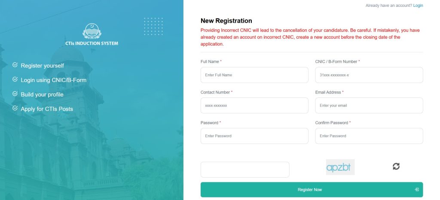This screenshot has height=200, width=440.
Task: Open the Login link
Action: pos(418,6)
